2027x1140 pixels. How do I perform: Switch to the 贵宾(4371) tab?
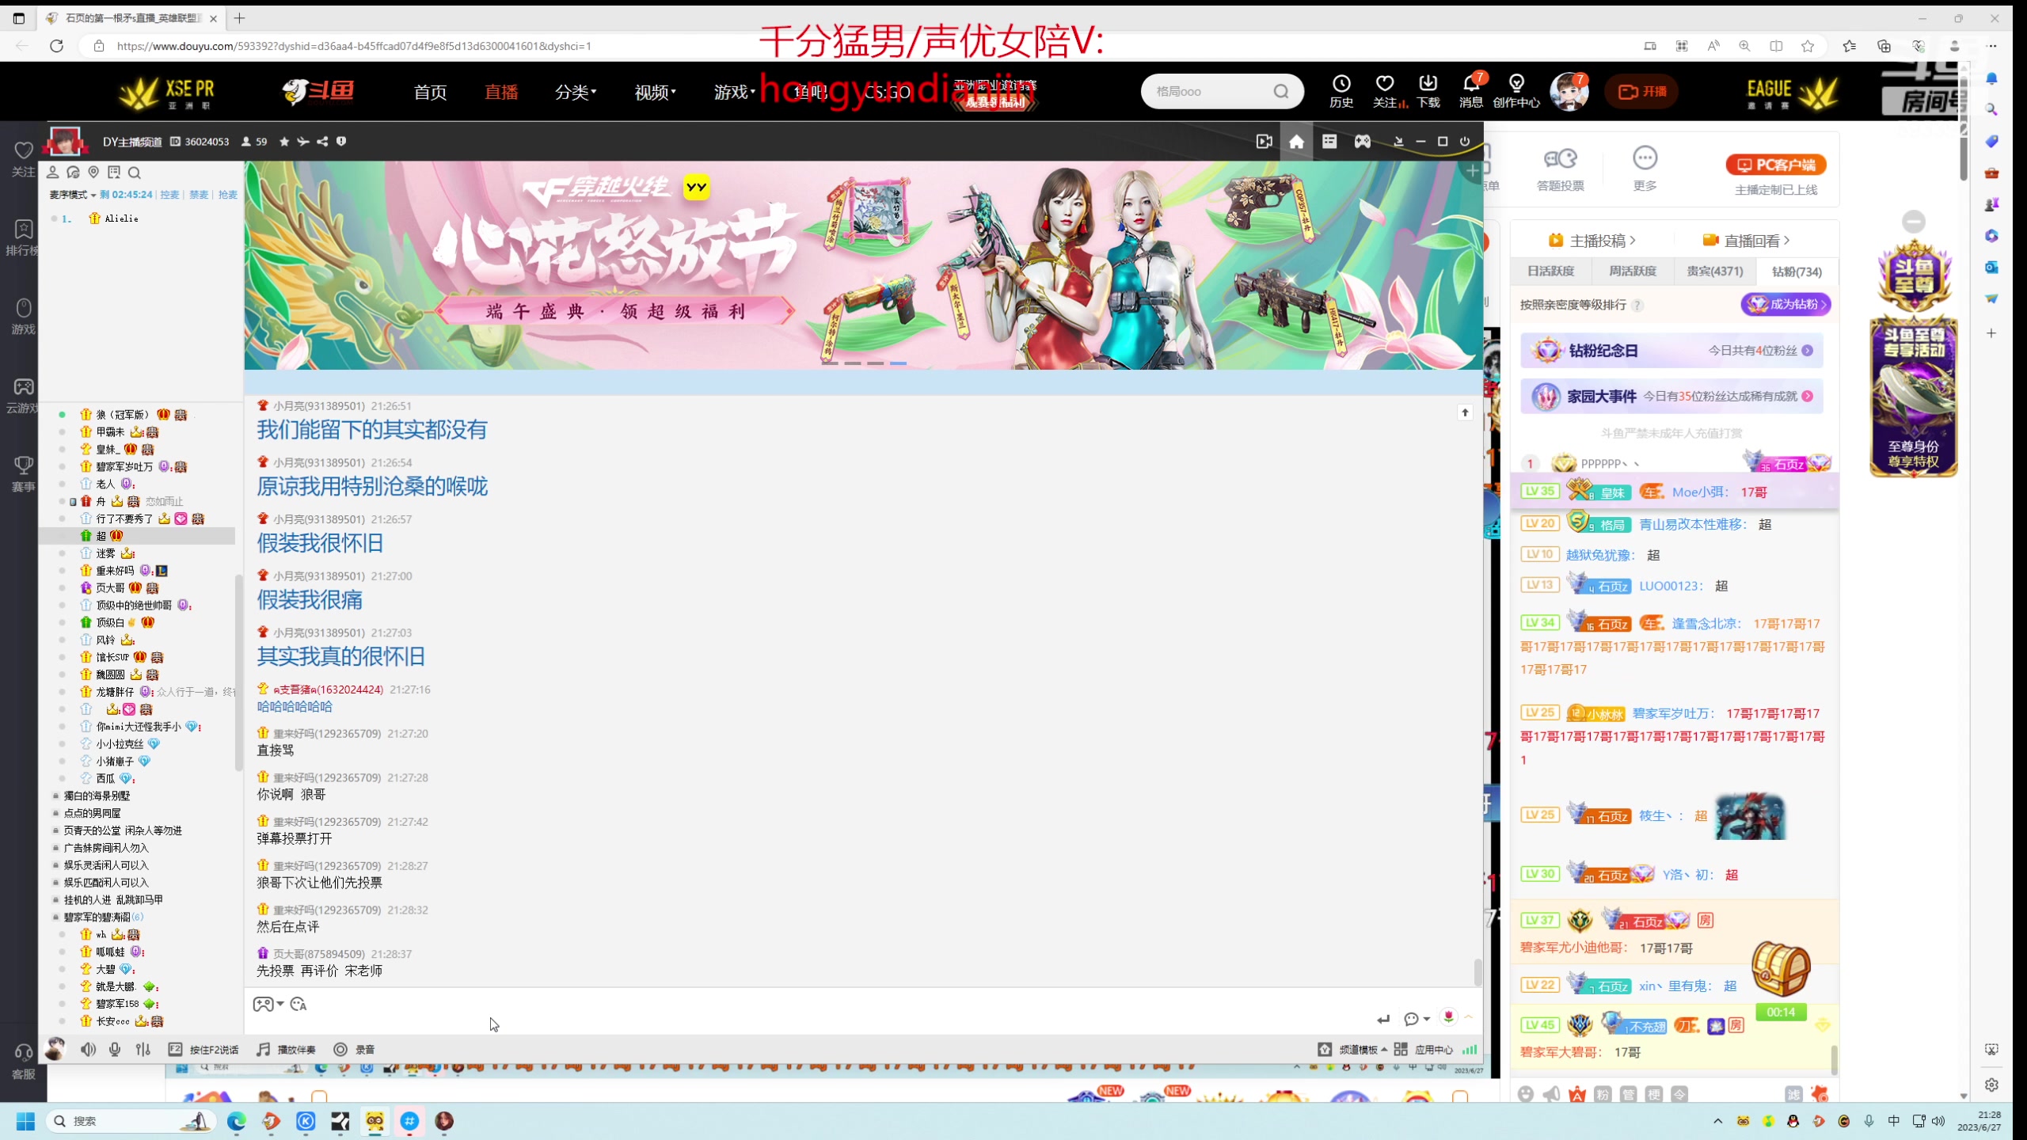[1715, 272]
